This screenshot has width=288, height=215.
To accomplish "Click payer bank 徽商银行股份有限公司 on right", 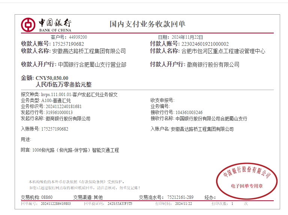I will pyautogui.click(x=213, y=65).
